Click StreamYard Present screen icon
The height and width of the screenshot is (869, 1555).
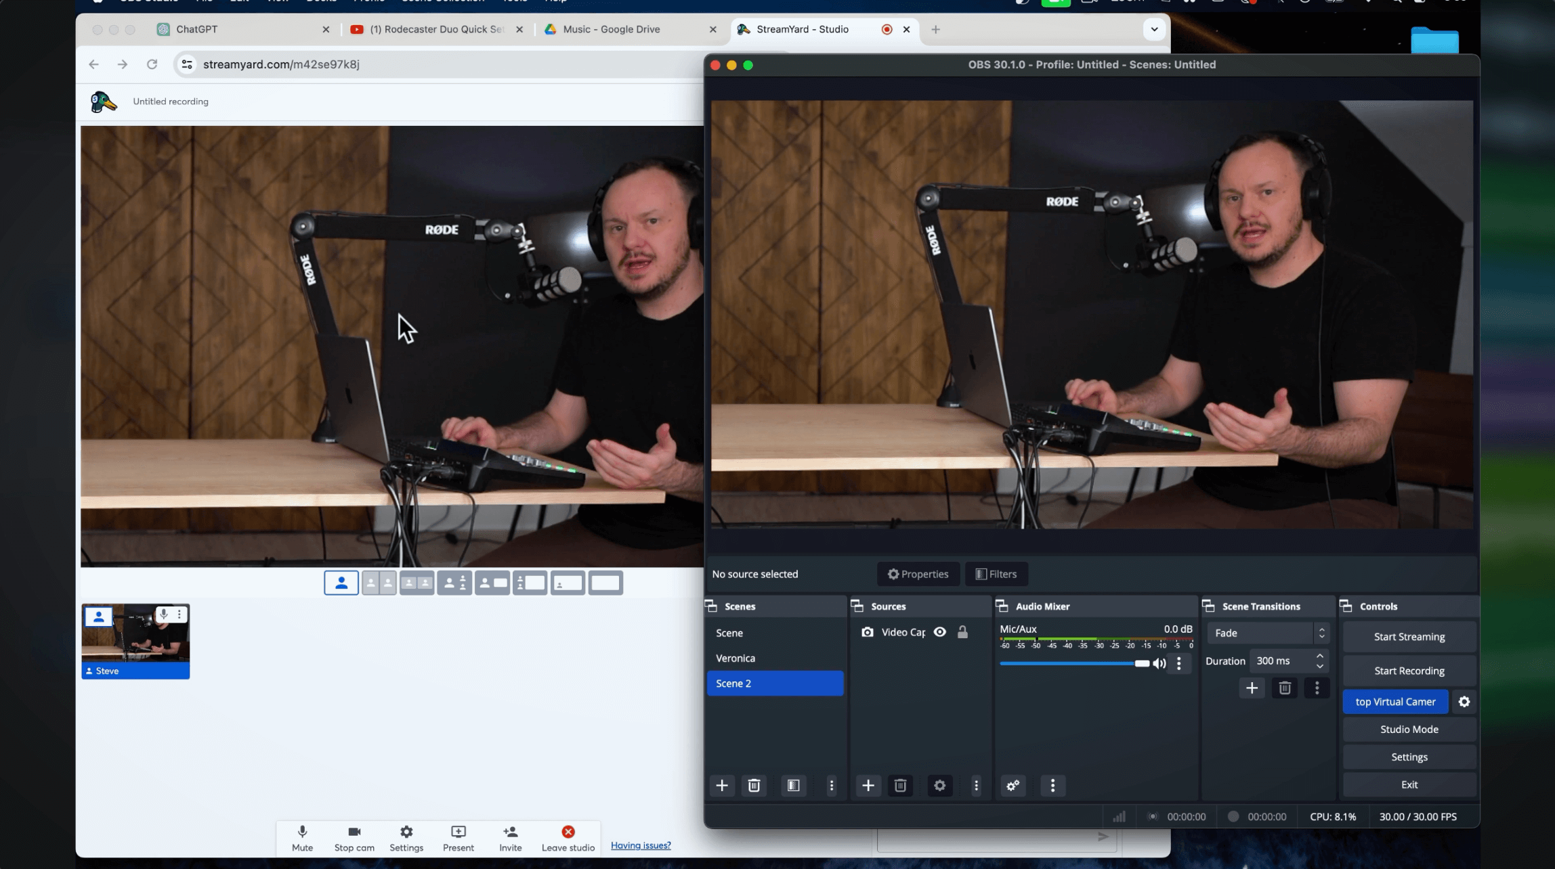click(459, 832)
